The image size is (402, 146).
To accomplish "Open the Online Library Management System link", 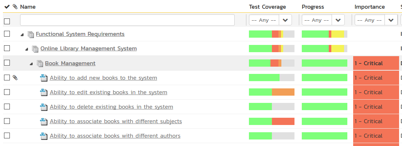I will (88, 49).
